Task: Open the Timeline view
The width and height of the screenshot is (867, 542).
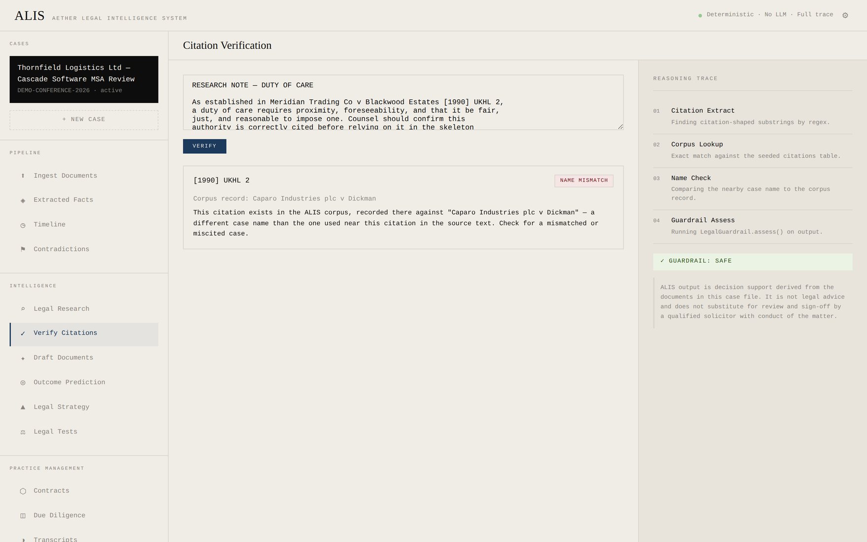Action: 84,225
